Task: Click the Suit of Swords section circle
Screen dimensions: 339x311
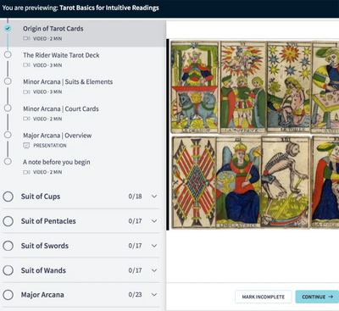Action: click(8, 246)
